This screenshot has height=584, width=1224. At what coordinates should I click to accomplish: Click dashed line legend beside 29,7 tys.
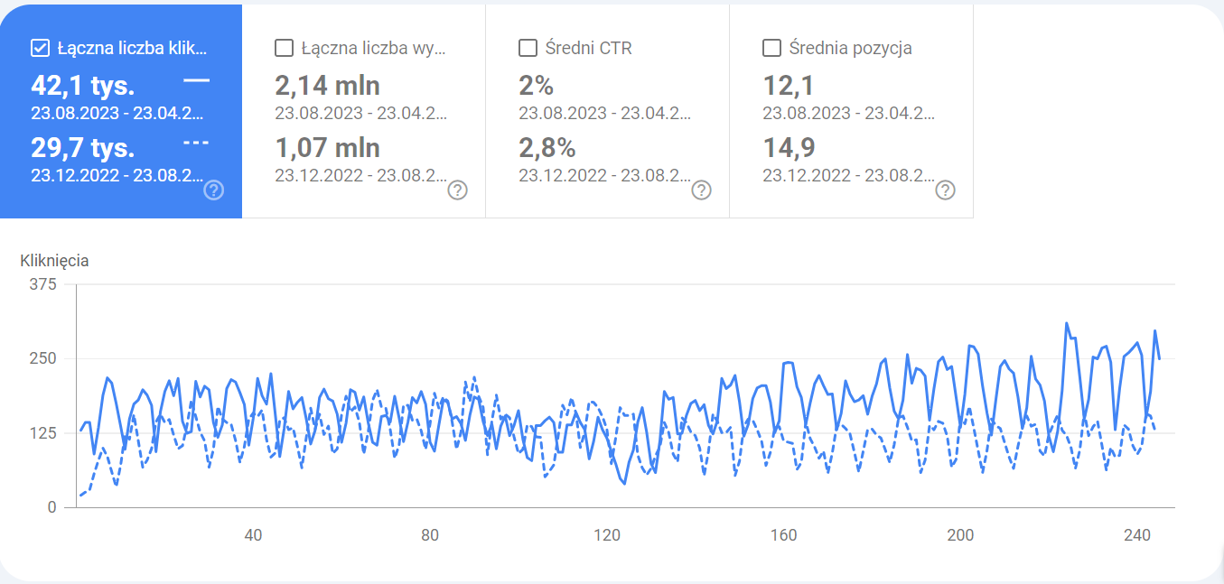tap(196, 143)
